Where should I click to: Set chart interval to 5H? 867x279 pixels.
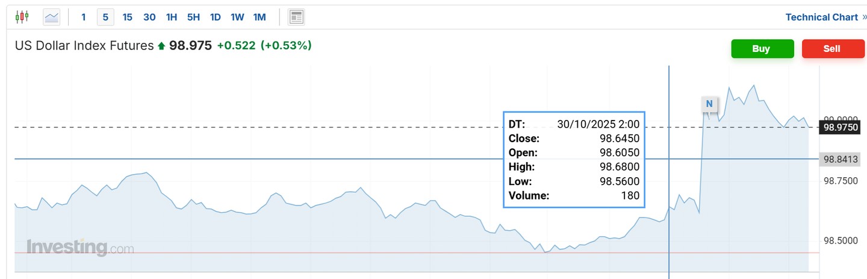[193, 17]
